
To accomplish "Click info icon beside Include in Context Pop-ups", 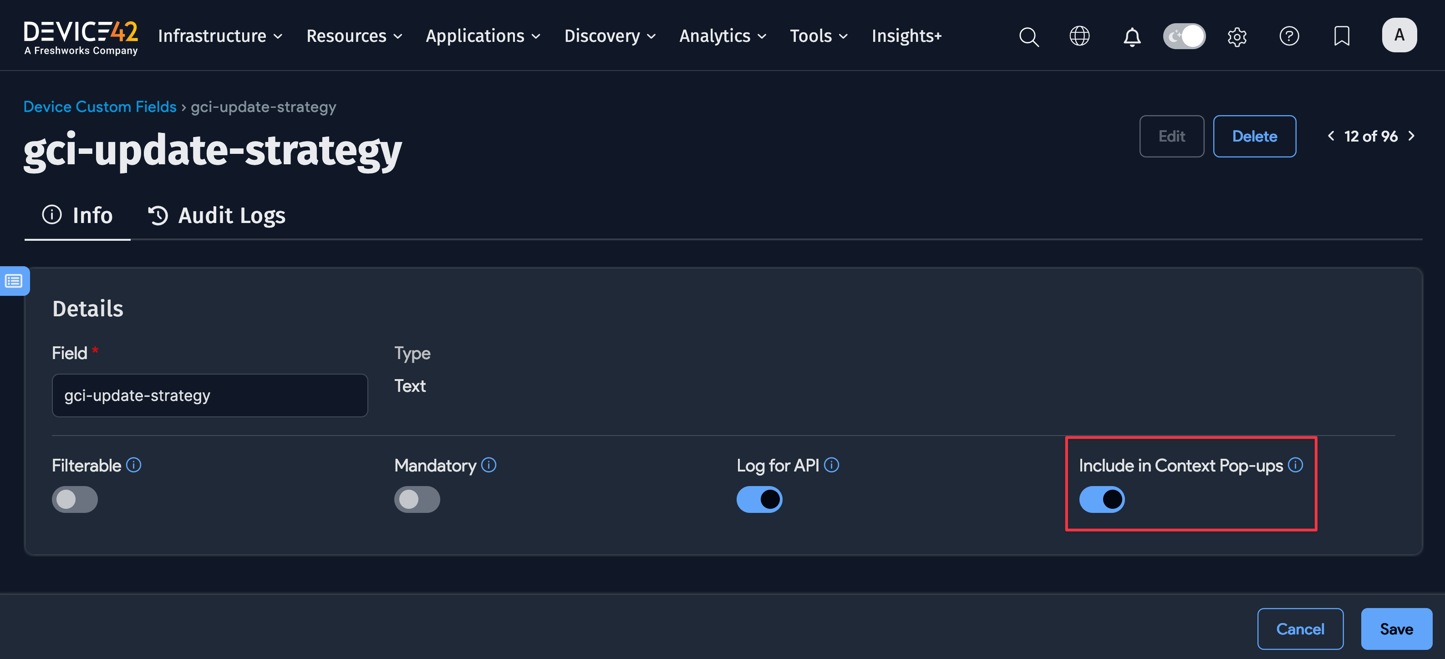I will pos(1295,465).
